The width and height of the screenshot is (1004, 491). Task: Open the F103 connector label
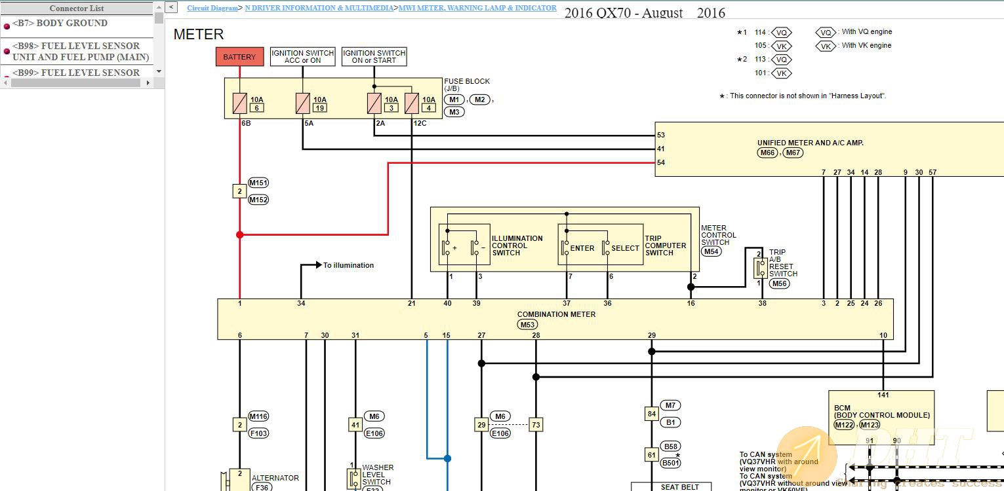258,433
